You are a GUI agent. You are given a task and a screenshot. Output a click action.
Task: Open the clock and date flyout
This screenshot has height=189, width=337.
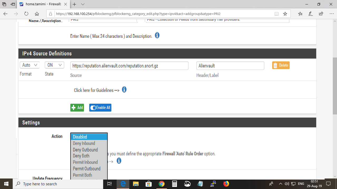[314, 184]
